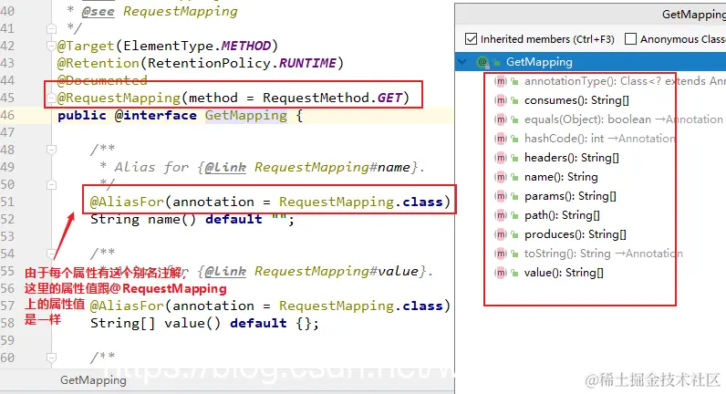The height and width of the screenshot is (394, 726).
Task: Click the GetMapping popup title bar
Action: tap(590, 15)
